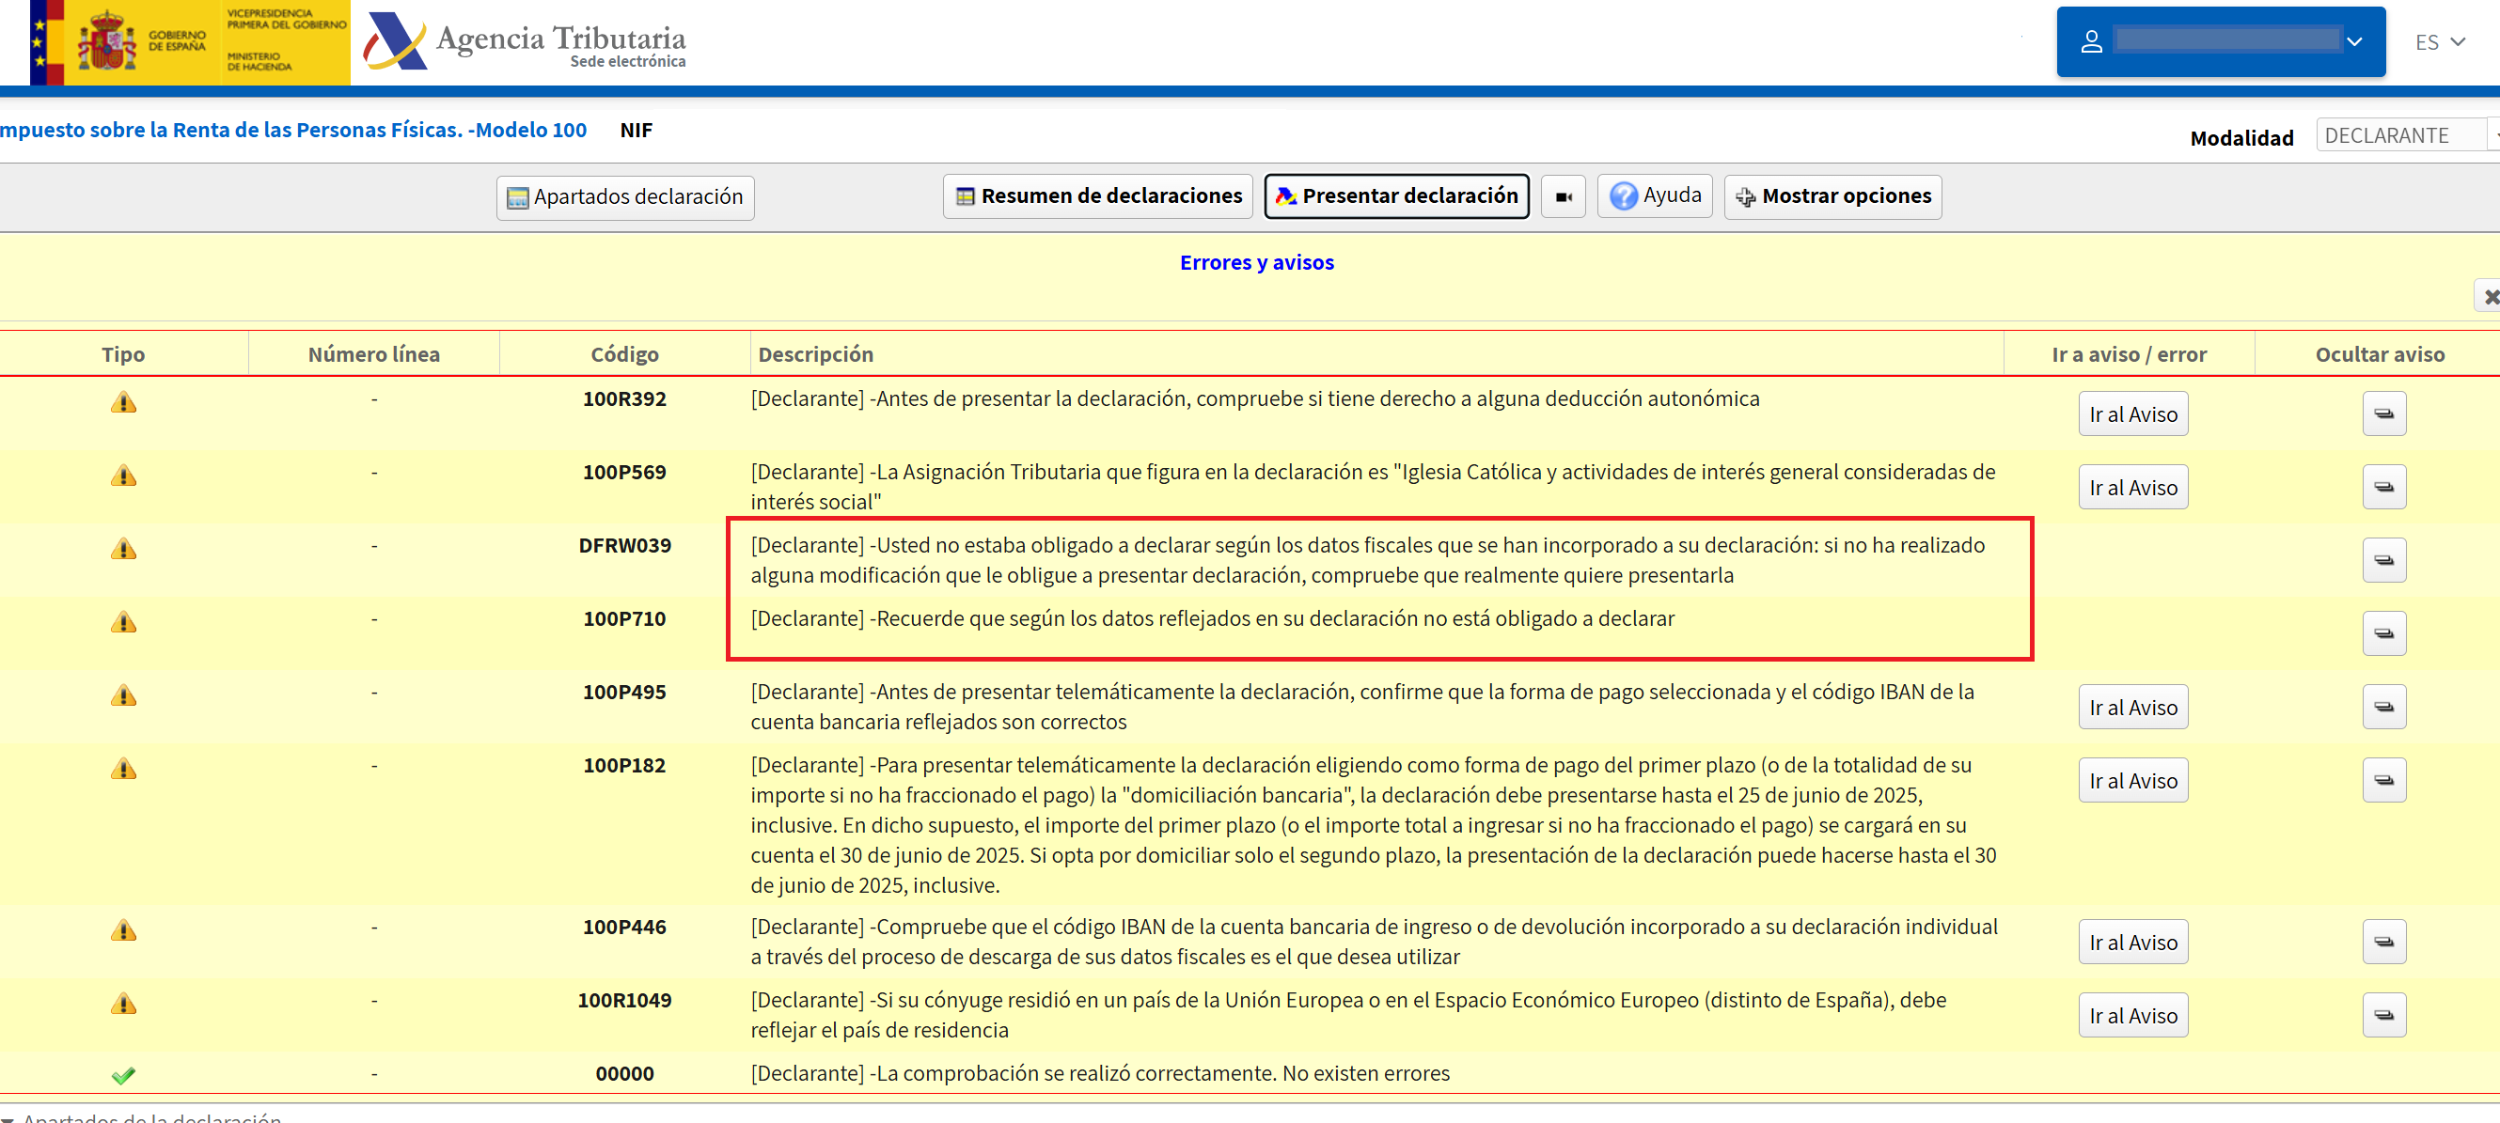Open the user account dropdown
Screen dimensions: 2500x1123
coord(2220,41)
